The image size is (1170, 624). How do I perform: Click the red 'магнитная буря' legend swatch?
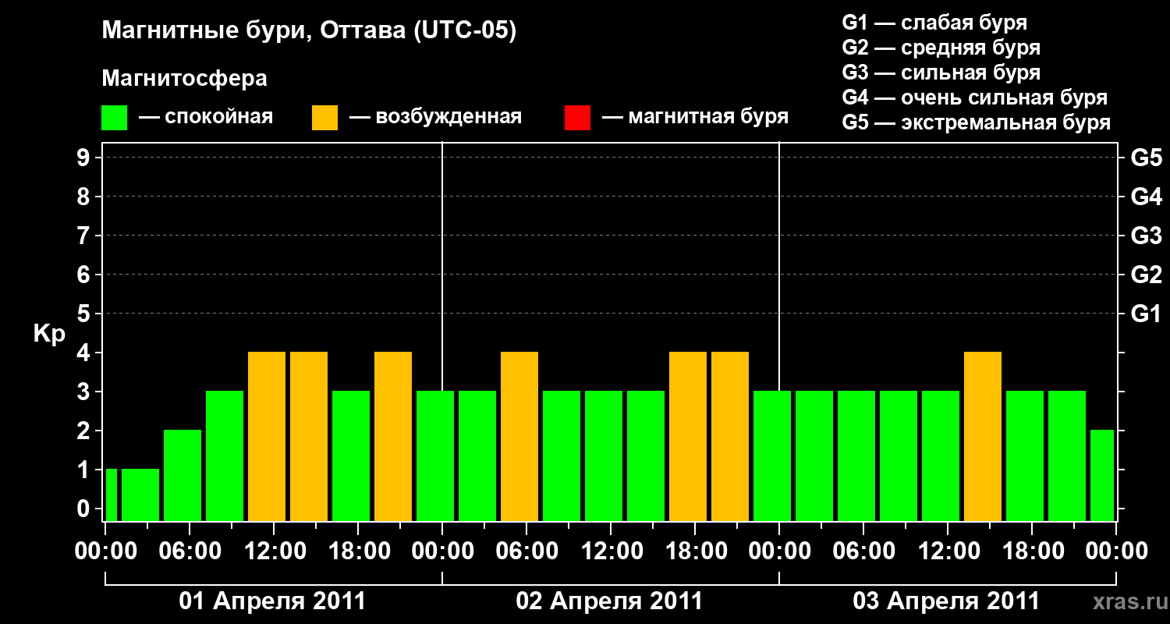pos(577,118)
